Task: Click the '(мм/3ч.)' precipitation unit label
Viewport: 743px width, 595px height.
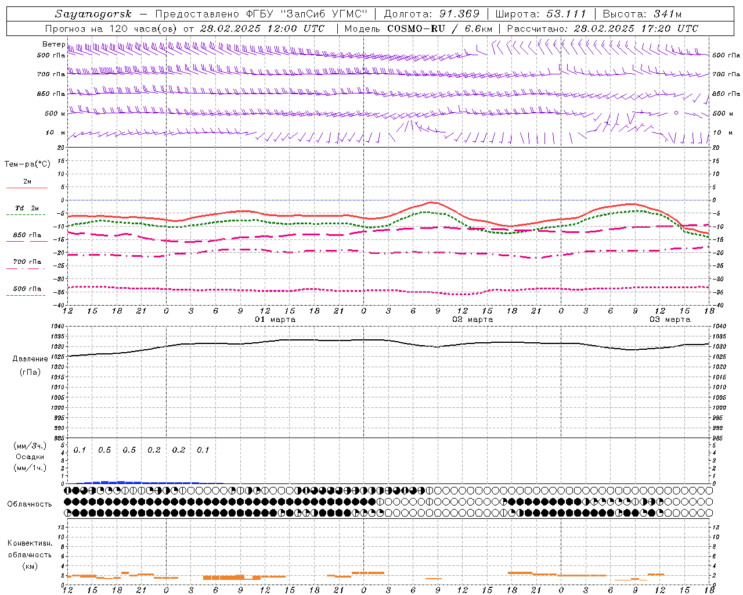Action: pyautogui.click(x=30, y=446)
